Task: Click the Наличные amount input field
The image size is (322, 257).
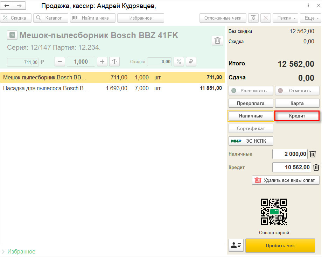Action: [x=290, y=154]
